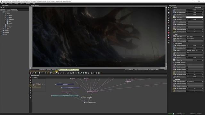Adjust the Saturation slider
This screenshot has width=205, height=115.
pyautogui.click(x=195, y=20)
